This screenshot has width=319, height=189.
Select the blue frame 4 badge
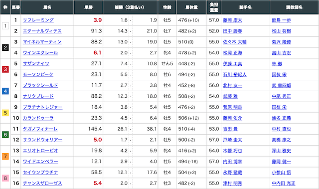coord(5,91)
